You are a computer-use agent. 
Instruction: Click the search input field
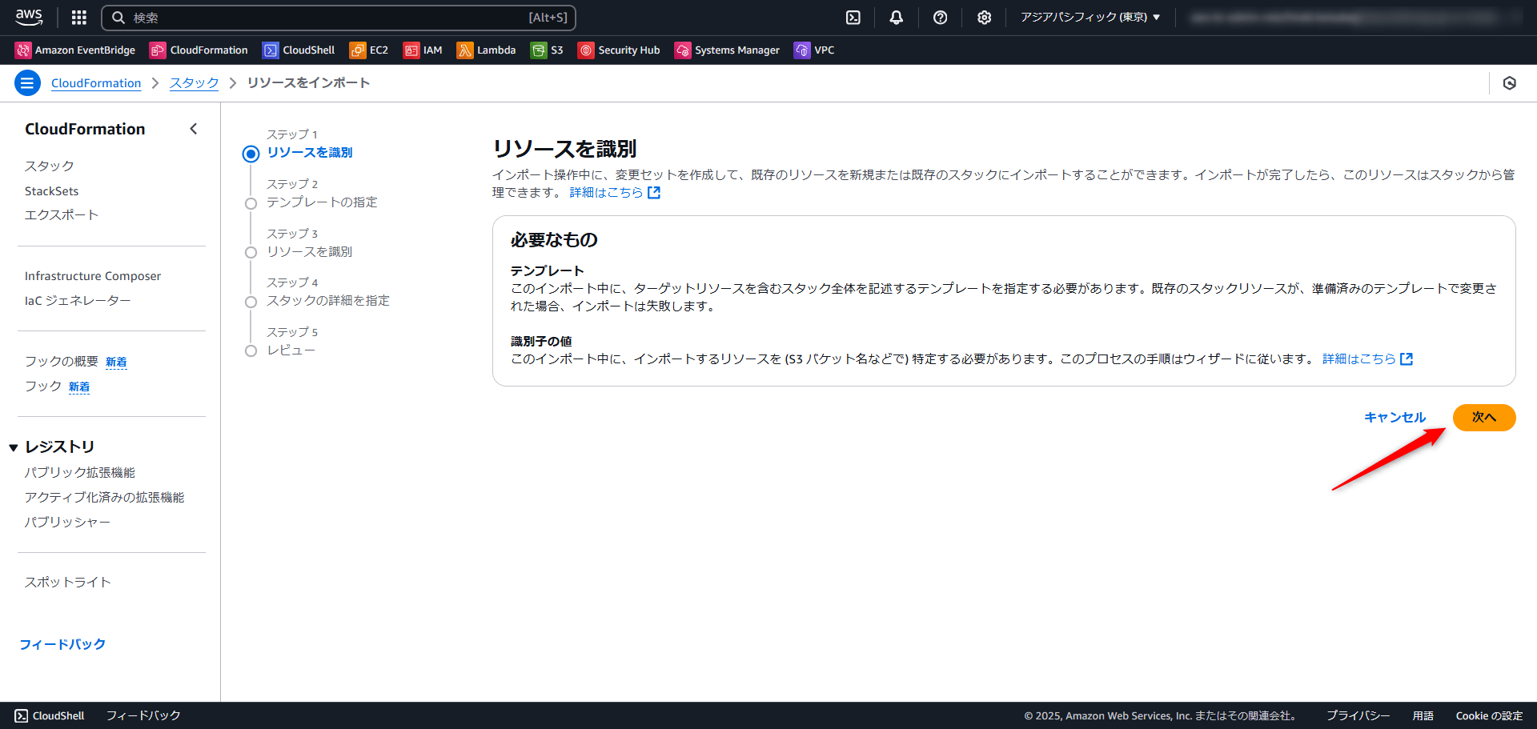[x=339, y=18]
